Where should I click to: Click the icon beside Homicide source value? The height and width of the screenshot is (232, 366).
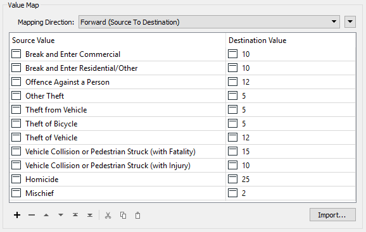(16, 179)
